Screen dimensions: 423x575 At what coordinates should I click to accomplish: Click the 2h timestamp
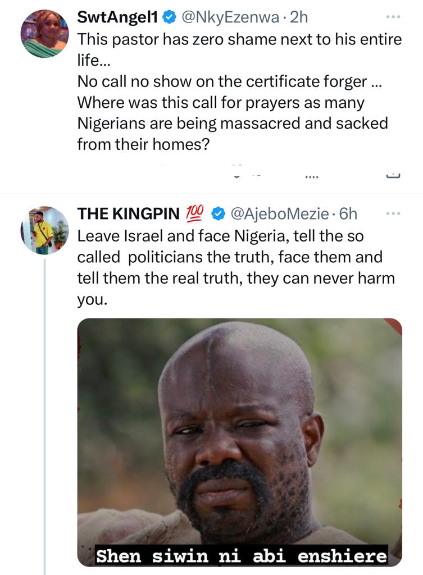(298, 18)
